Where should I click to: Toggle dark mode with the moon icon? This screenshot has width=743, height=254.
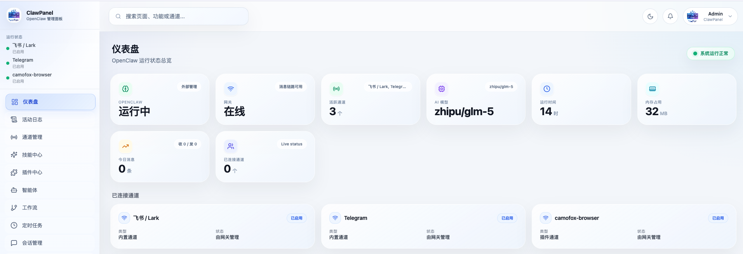(x=650, y=16)
